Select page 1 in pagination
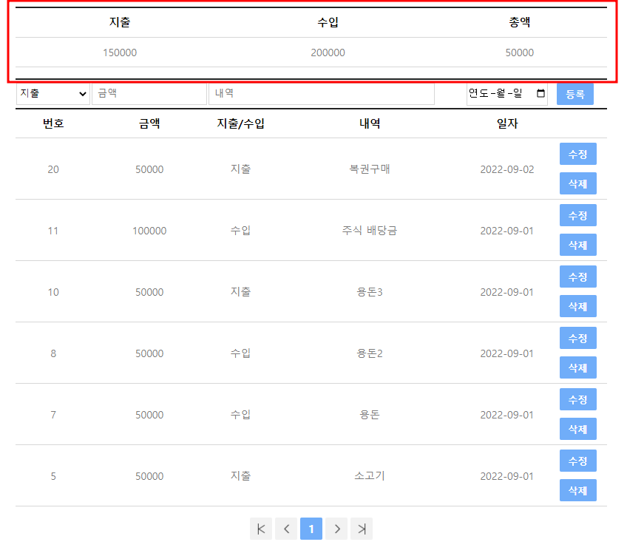The height and width of the screenshot is (556, 627). click(x=311, y=529)
